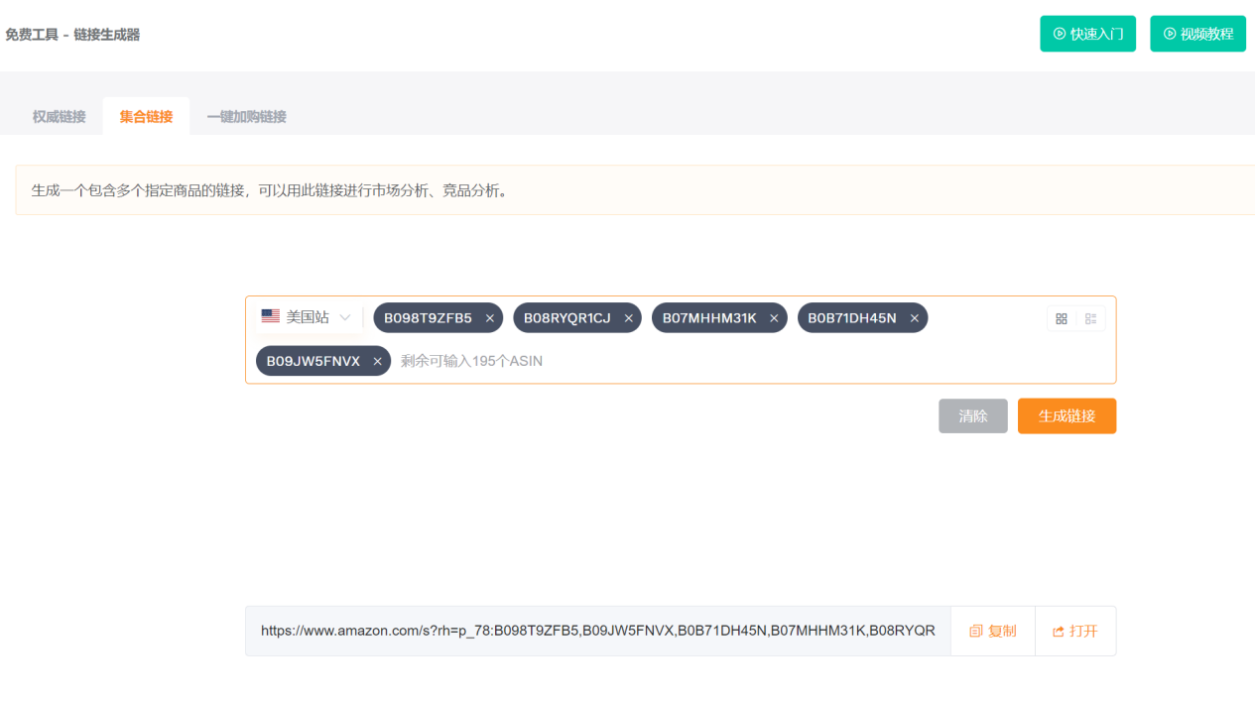The height and width of the screenshot is (702, 1255).
Task: Copy generated link with 复制
Action: pos(993,631)
